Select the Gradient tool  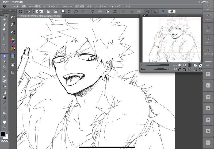coord(5,97)
